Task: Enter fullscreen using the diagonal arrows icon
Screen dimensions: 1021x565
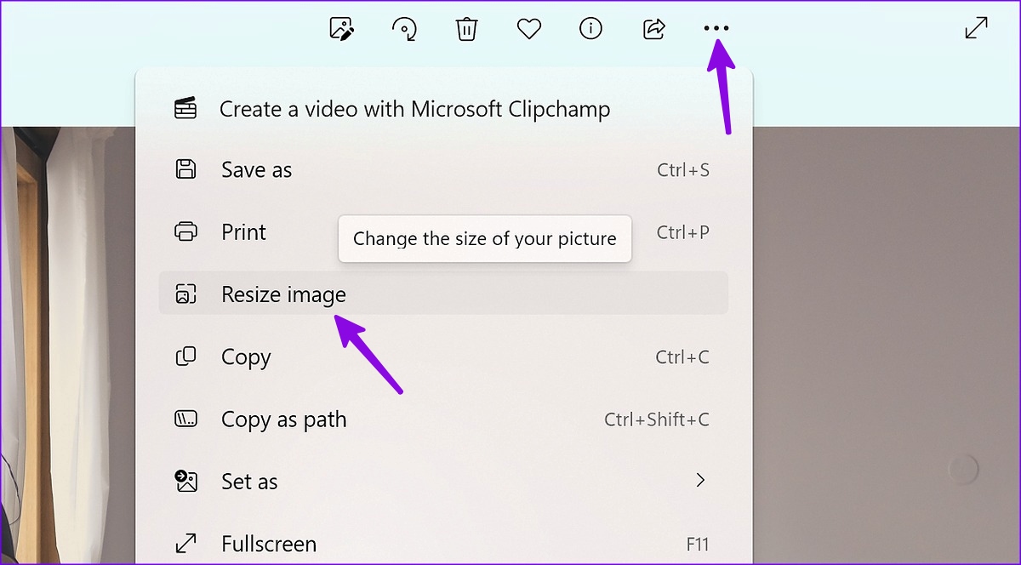Action: click(977, 28)
